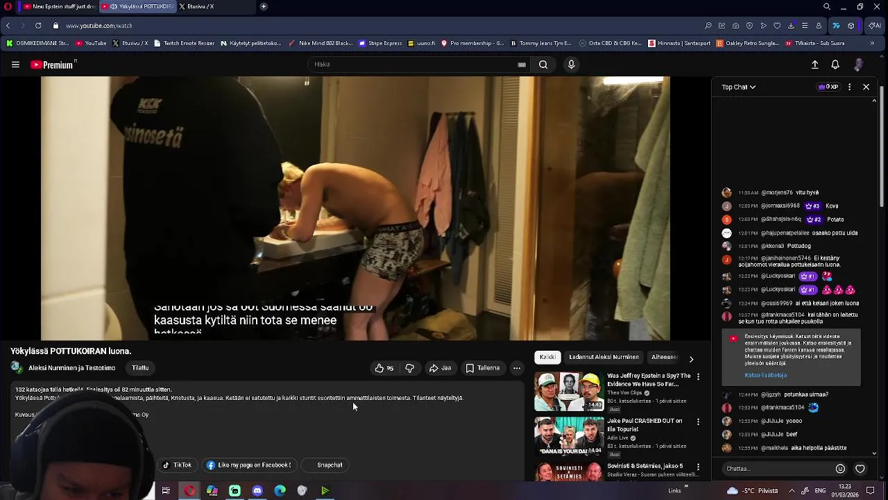Dislike the video with thumbs down
This screenshot has height=500, width=888.
pyautogui.click(x=409, y=368)
